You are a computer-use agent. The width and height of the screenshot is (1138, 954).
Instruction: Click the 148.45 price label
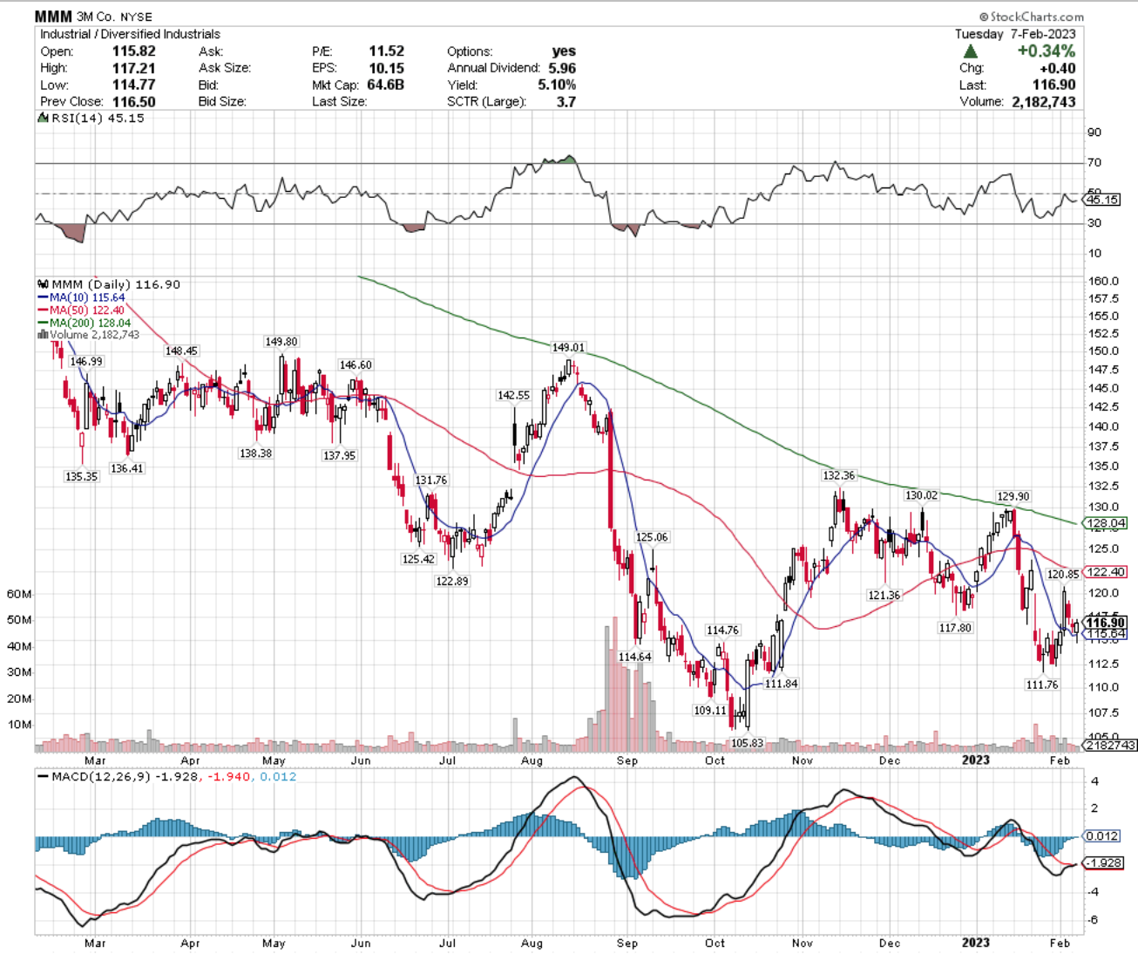[181, 351]
